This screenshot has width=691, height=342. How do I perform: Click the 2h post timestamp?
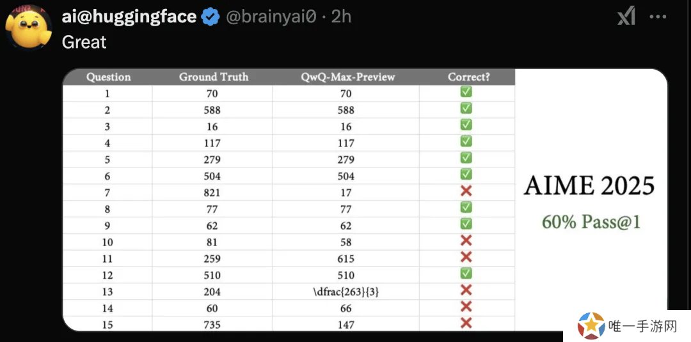coord(341,17)
